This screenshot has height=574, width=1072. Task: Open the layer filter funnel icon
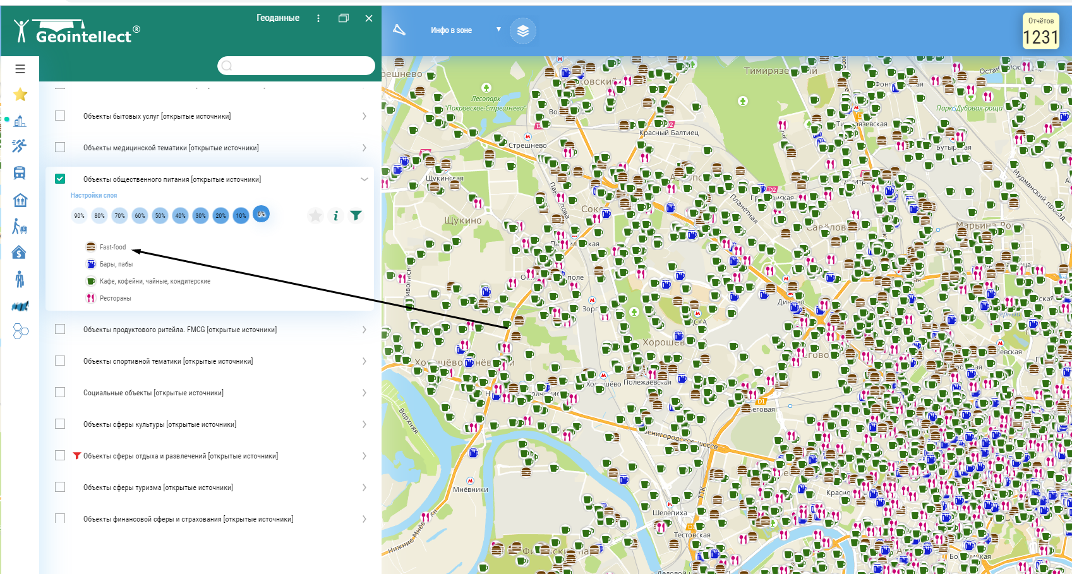356,215
